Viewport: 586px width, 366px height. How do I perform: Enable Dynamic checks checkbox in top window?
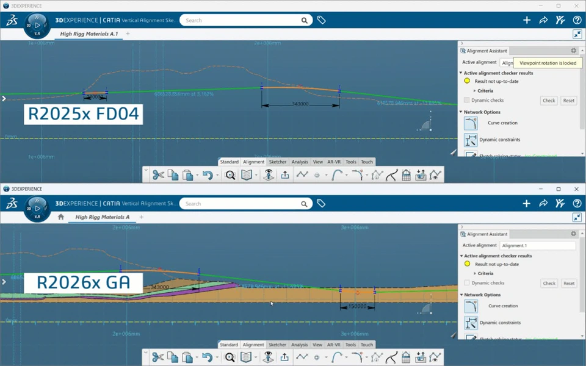pyautogui.click(x=466, y=100)
